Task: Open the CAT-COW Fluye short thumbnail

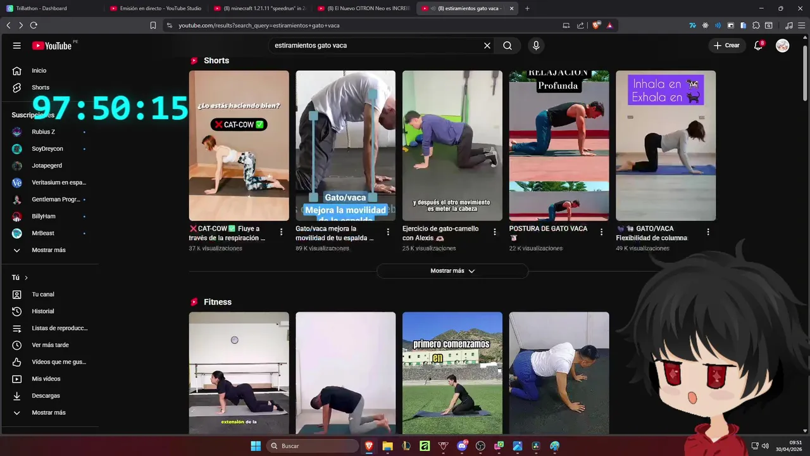Action: (239, 146)
